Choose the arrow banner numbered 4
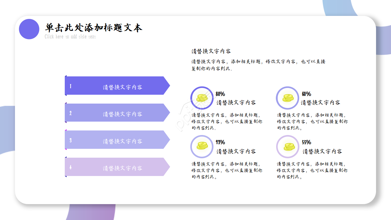The image size is (391, 220). pos(117,167)
